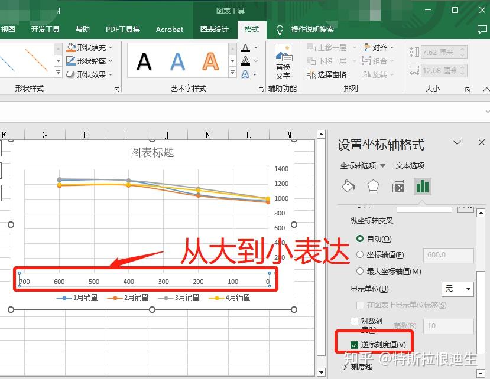490x379 pixels.
Task: Apply the blue WordArt A style
Action: [177, 61]
